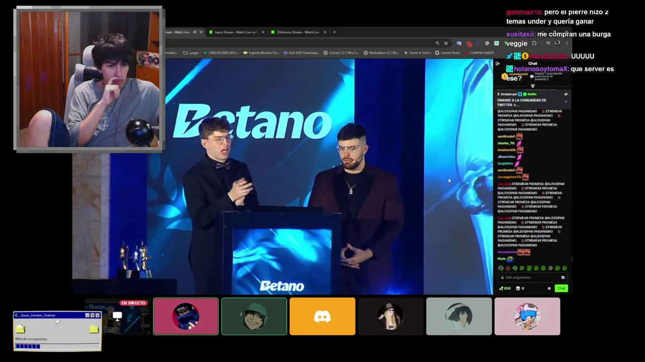Open the Discord card in the bottom row
Image resolution: width=645 pixels, height=362 pixels.
point(322,316)
